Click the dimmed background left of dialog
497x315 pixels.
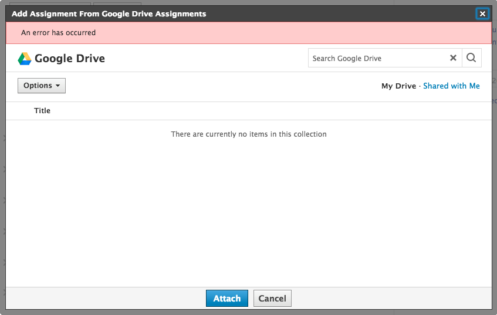click(x=2, y=176)
